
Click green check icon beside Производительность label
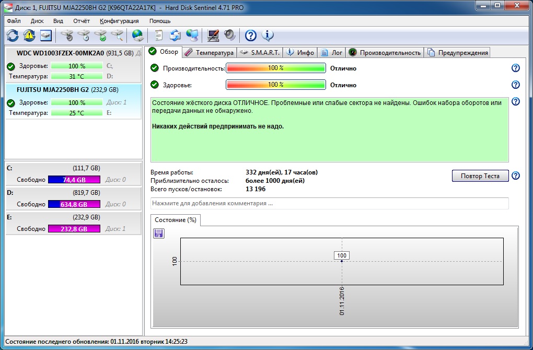(155, 68)
